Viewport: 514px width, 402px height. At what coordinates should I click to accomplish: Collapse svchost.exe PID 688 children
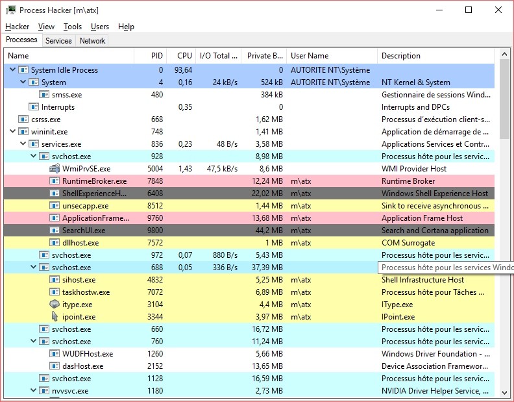(34, 267)
